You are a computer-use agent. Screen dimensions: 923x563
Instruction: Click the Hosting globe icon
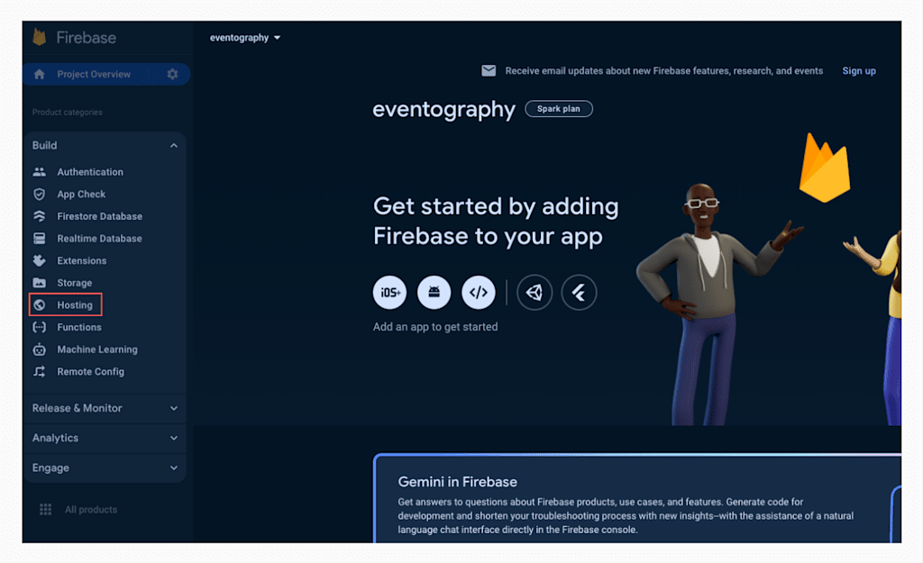(40, 304)
